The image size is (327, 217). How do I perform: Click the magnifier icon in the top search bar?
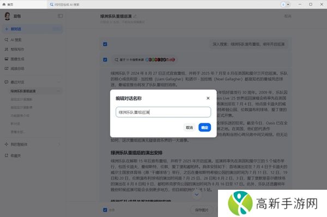52,4
